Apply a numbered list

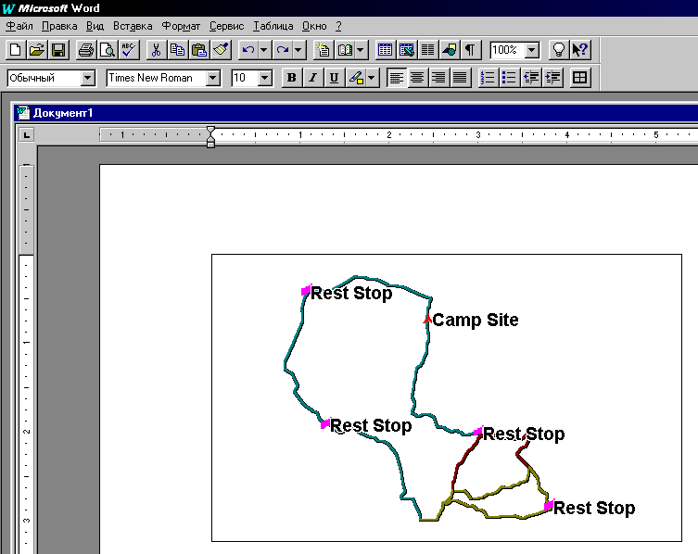488,78
